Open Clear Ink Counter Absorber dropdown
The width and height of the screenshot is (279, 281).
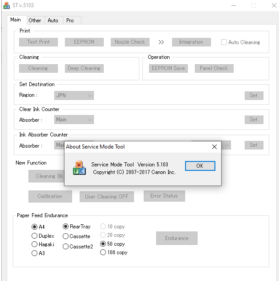[x=74, y=120]
